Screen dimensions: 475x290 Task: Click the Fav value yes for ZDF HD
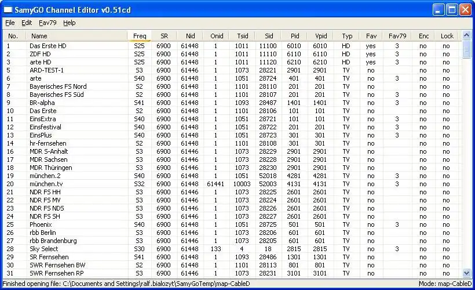click(x=371, y=54)
